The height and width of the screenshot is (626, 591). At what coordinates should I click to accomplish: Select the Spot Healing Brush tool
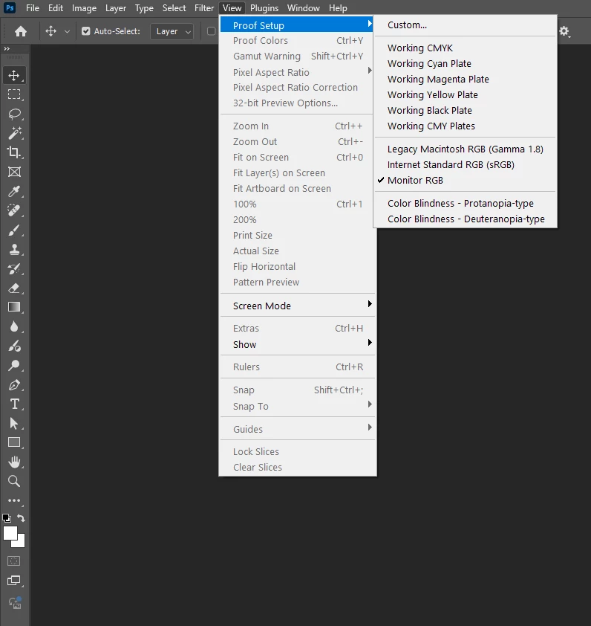pos(14,211)
